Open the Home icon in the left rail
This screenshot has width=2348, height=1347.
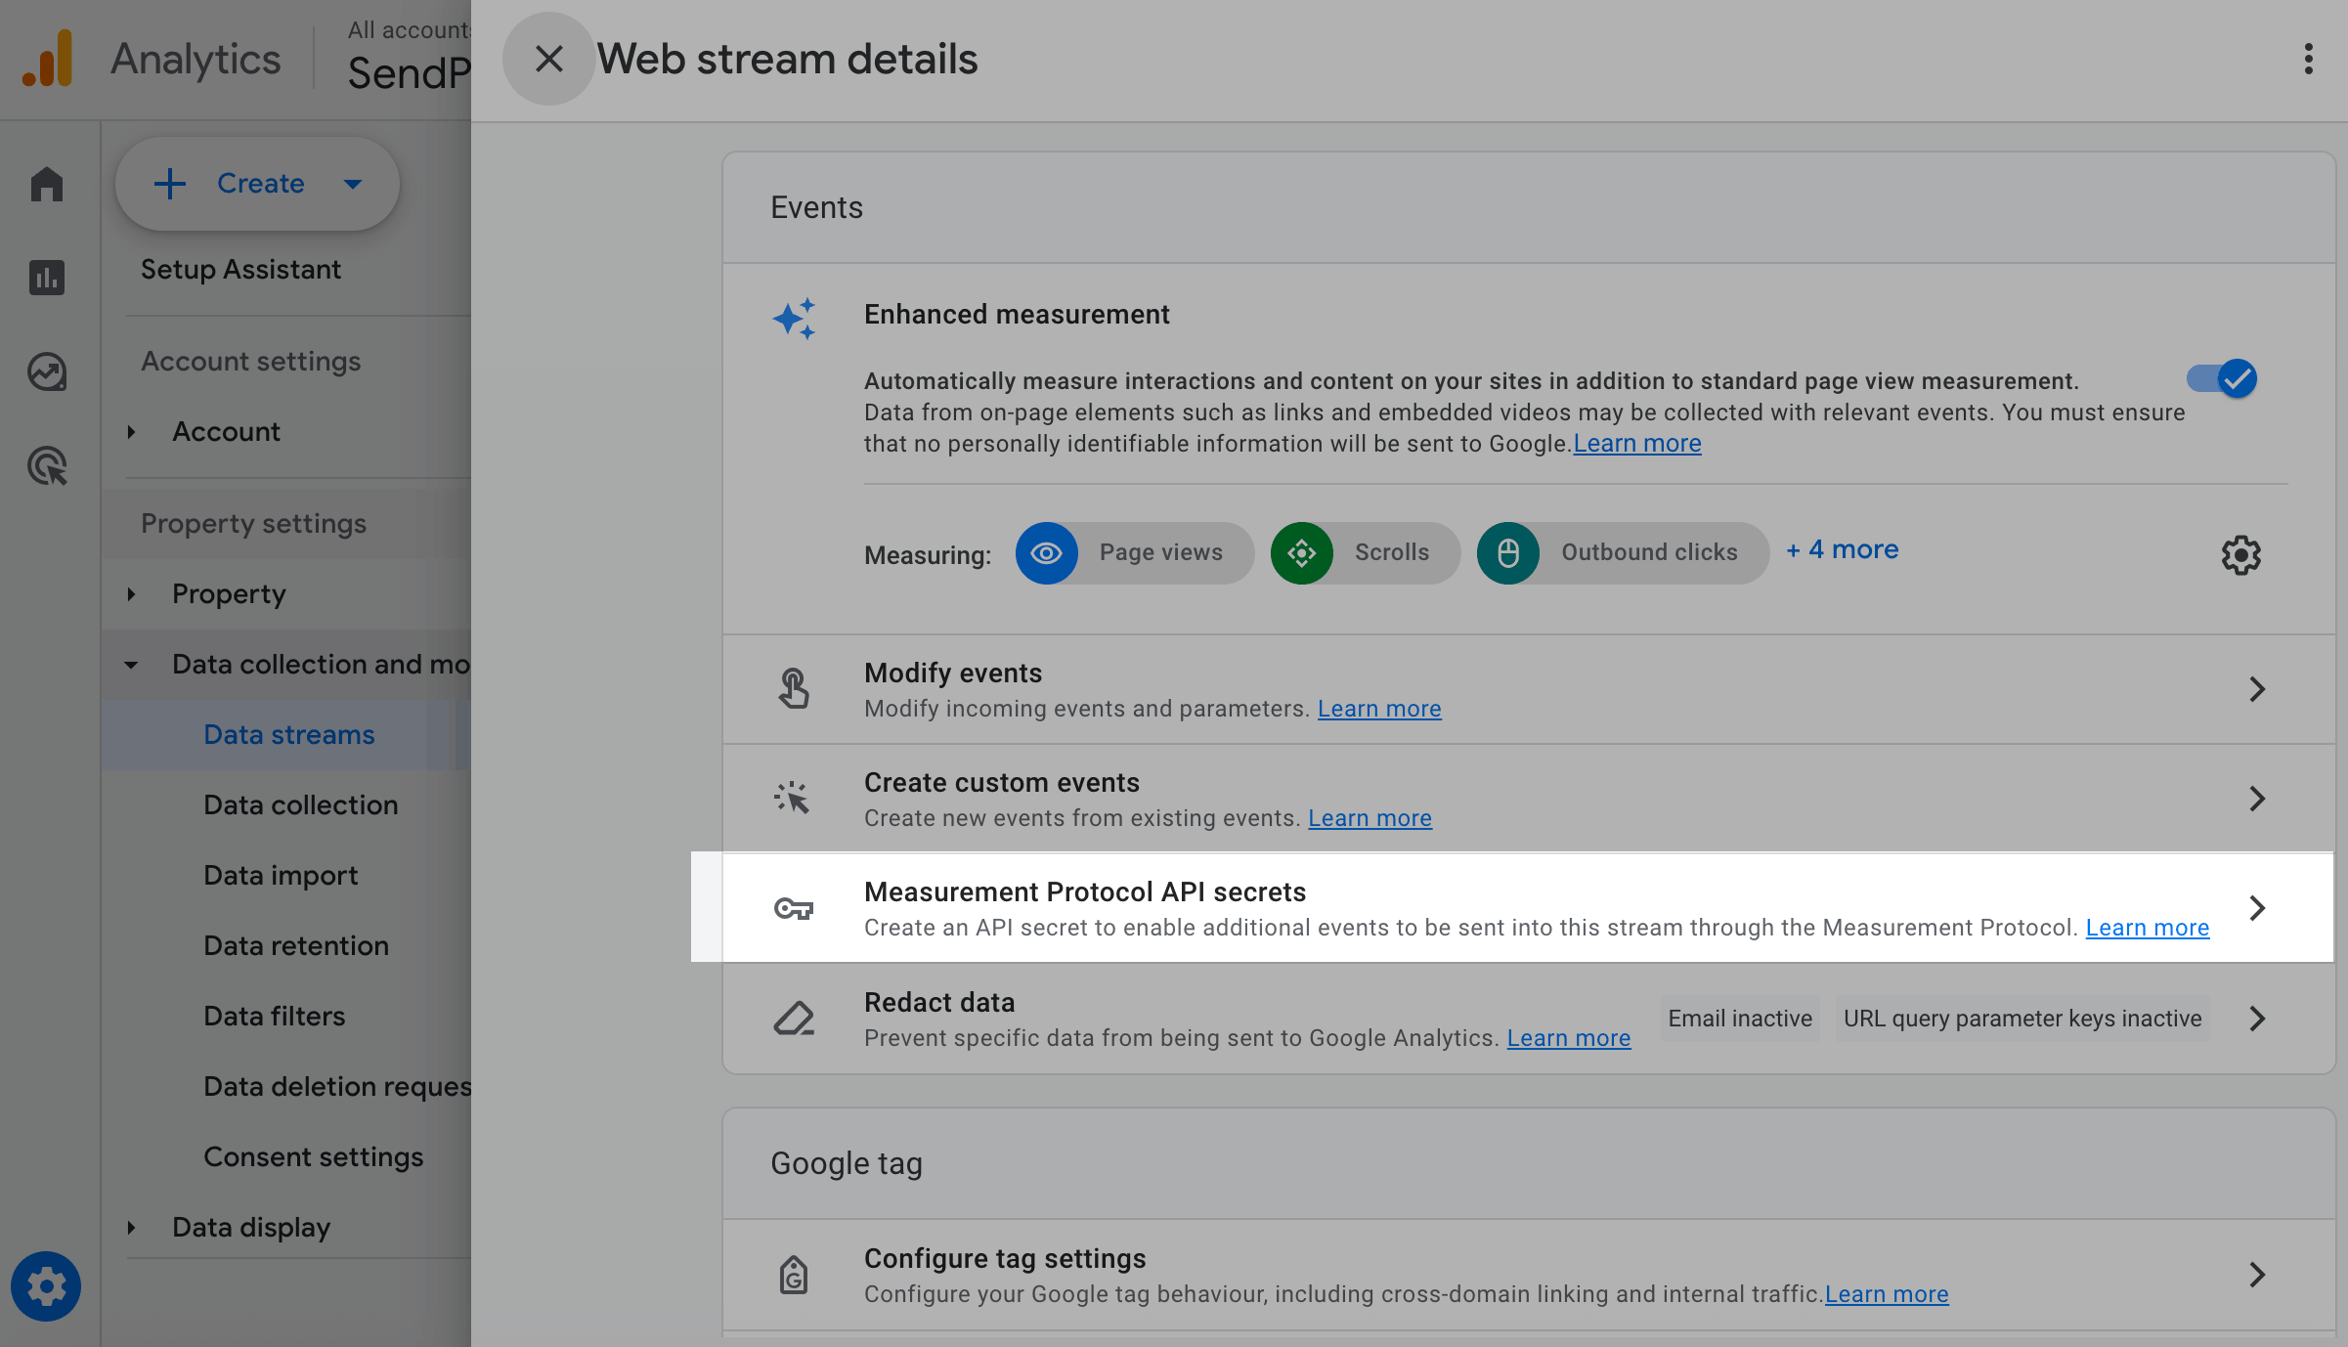(46, 184)
